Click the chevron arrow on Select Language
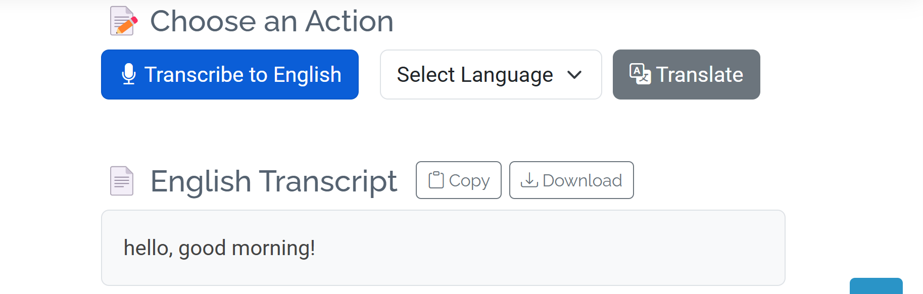 tap(574, 75)
